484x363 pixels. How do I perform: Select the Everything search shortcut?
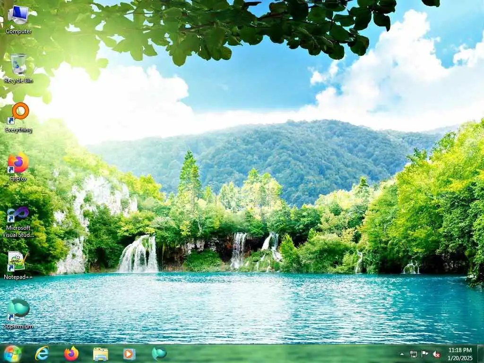click(18, 118)
